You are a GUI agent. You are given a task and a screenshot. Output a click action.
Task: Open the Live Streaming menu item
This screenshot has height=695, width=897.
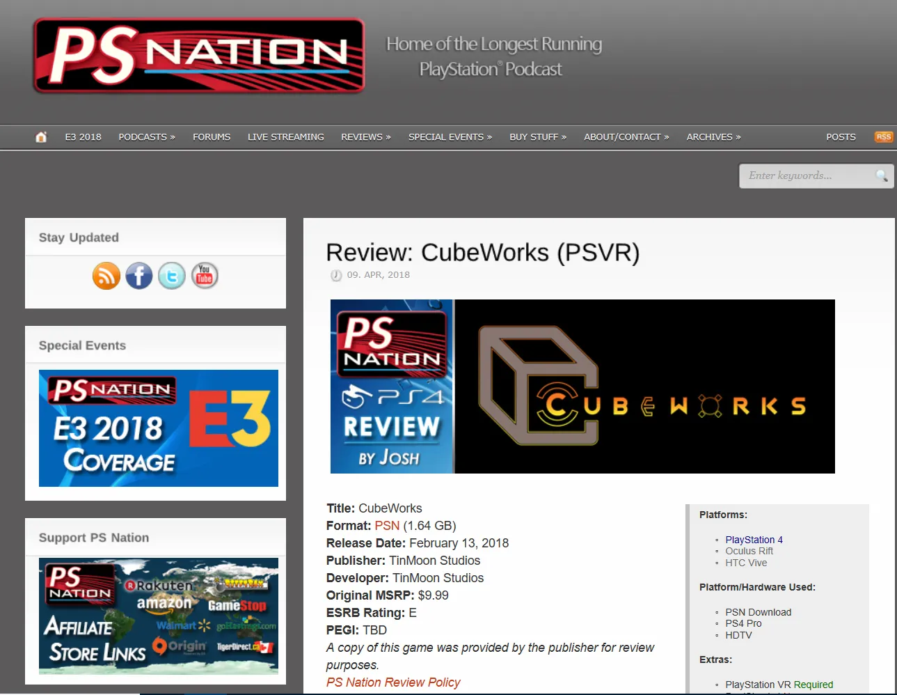click(x=285, y=137)
